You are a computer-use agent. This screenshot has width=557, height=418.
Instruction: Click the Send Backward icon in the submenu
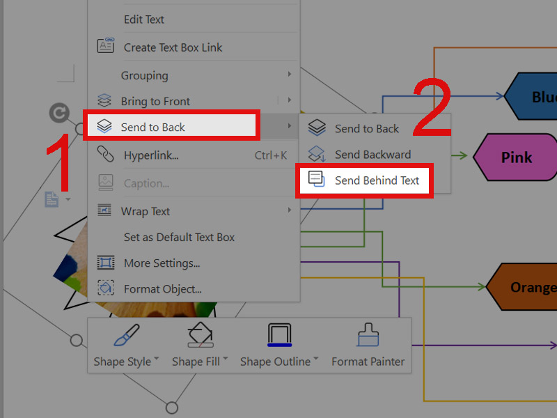click(x=317, y=154)
